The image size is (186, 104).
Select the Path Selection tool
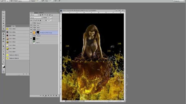click(x=3, y=54)
